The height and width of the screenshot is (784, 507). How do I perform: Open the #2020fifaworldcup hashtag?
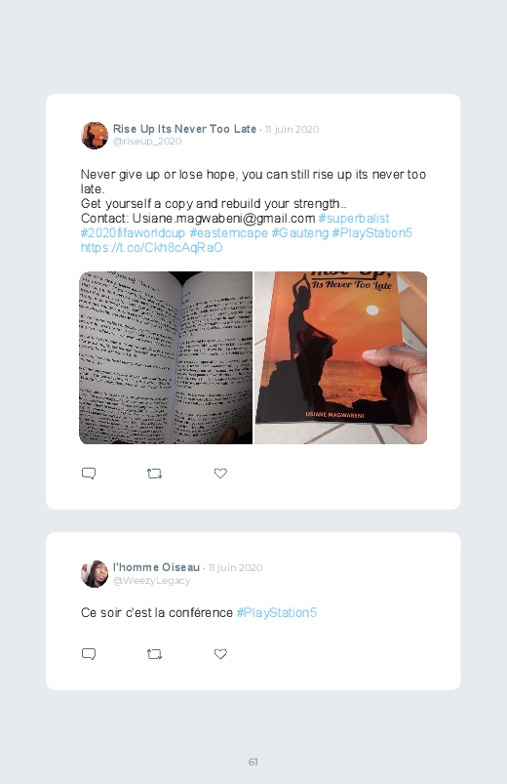[133, 233]
